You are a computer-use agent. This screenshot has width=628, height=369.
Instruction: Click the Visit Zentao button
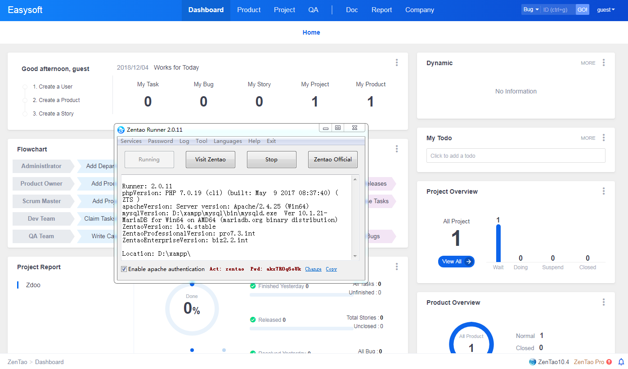pos(211,160)
